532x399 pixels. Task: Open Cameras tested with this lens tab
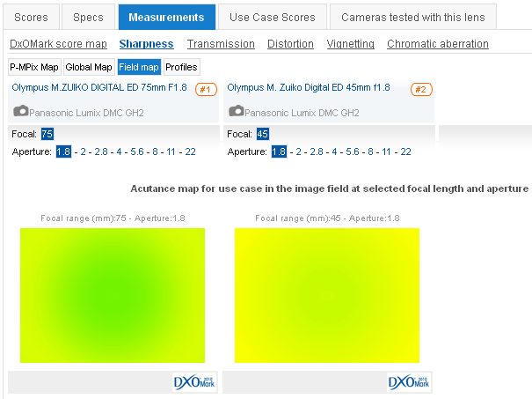pos(413,17)
